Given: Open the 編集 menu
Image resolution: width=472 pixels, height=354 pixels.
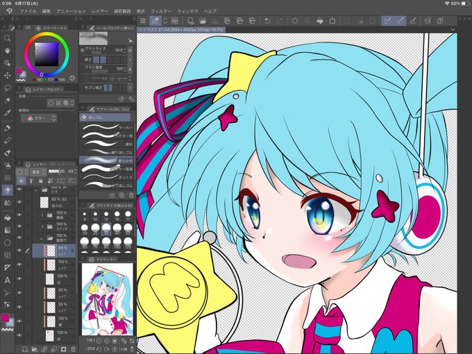Looking at the screenshot, I should 47,11.
